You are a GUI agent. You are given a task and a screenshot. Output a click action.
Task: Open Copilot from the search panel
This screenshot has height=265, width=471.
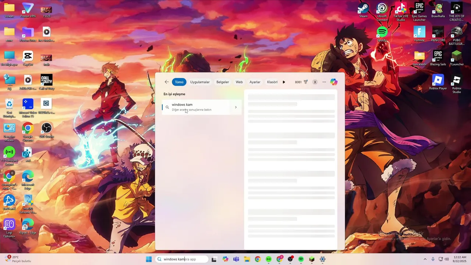tap(334, 82)
